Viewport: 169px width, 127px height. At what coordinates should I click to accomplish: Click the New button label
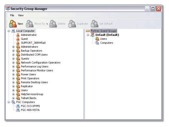tap(20, 24)
